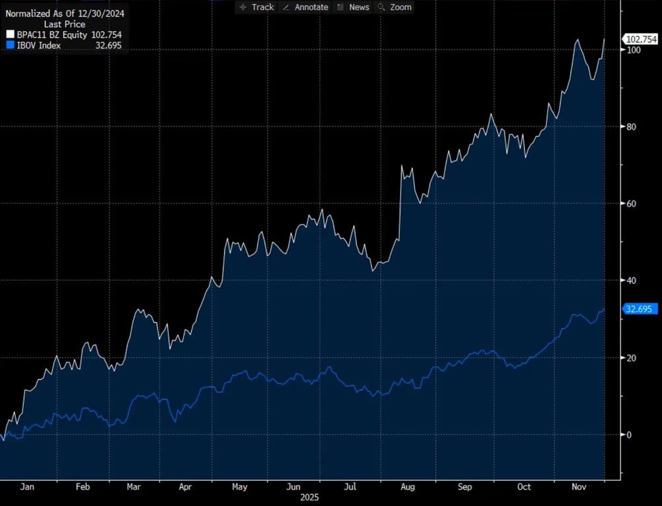Select the BPAC11 BZ Equity legend label
The image size is (662, 506).
(x=51, y=35)
